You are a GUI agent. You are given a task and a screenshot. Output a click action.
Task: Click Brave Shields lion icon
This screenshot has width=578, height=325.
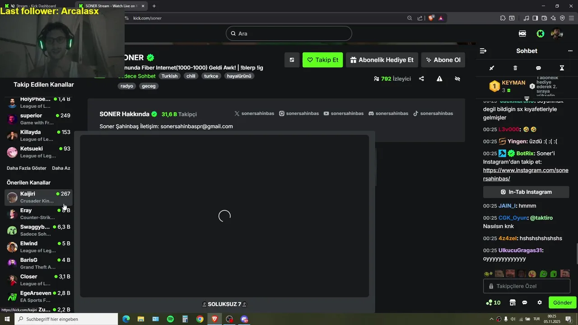pyautogui.click(x=431, y=18)
